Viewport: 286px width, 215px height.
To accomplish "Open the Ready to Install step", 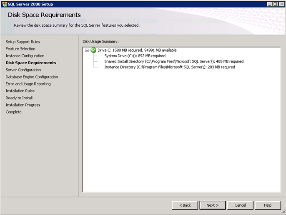I will point(19,98).
